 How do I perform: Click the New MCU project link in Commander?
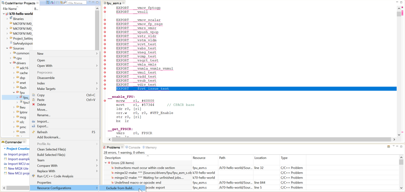click(x=18, y=173)
